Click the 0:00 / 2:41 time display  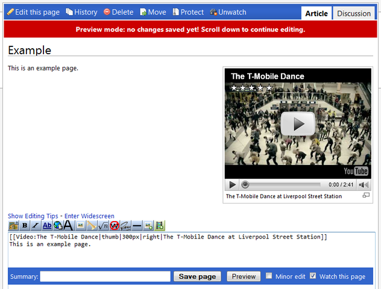341,185
